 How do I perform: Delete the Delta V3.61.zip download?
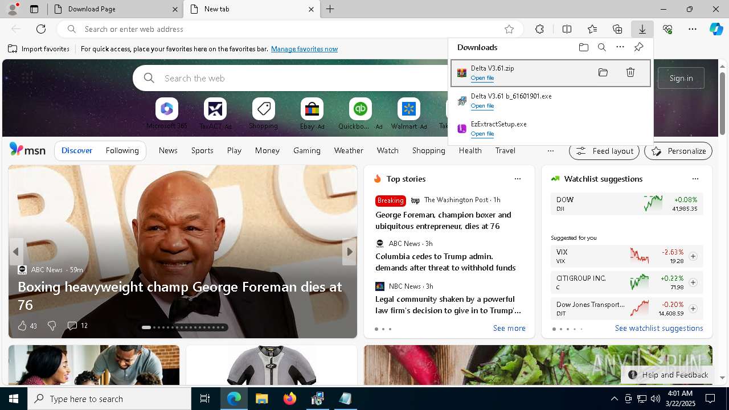tap(630, 72)
